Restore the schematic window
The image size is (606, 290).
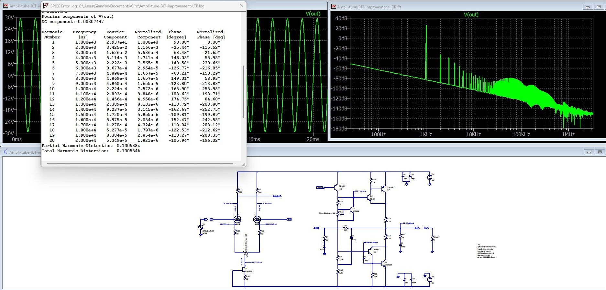(600, 152)
